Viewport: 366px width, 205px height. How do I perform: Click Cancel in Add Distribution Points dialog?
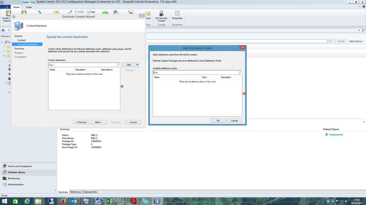tap(234, 120)
